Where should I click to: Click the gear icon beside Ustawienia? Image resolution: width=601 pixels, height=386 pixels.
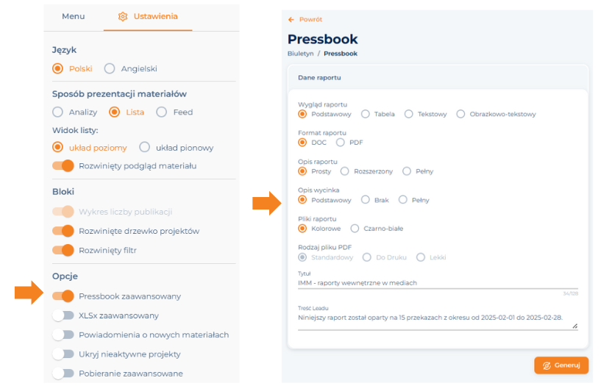[x=123, y=16]
